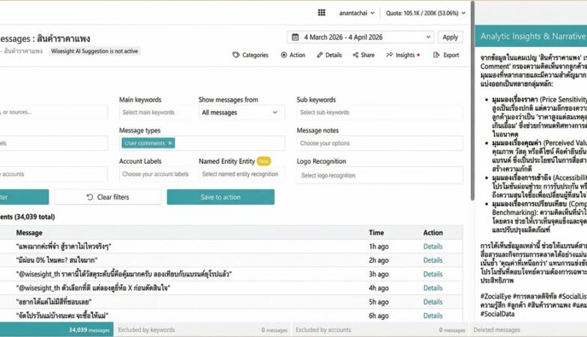587x337 pixels.
Task: Click the '1h ago' time cell
Action: [x=379, y=246]
